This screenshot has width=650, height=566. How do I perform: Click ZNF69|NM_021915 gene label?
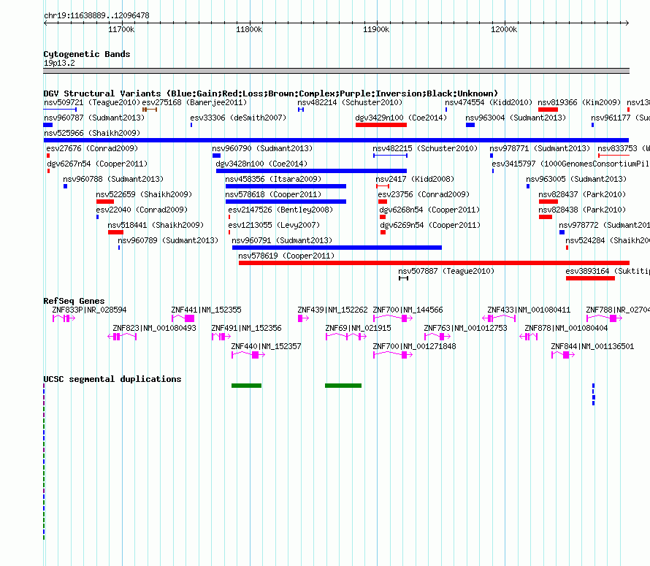click(358, 328)
